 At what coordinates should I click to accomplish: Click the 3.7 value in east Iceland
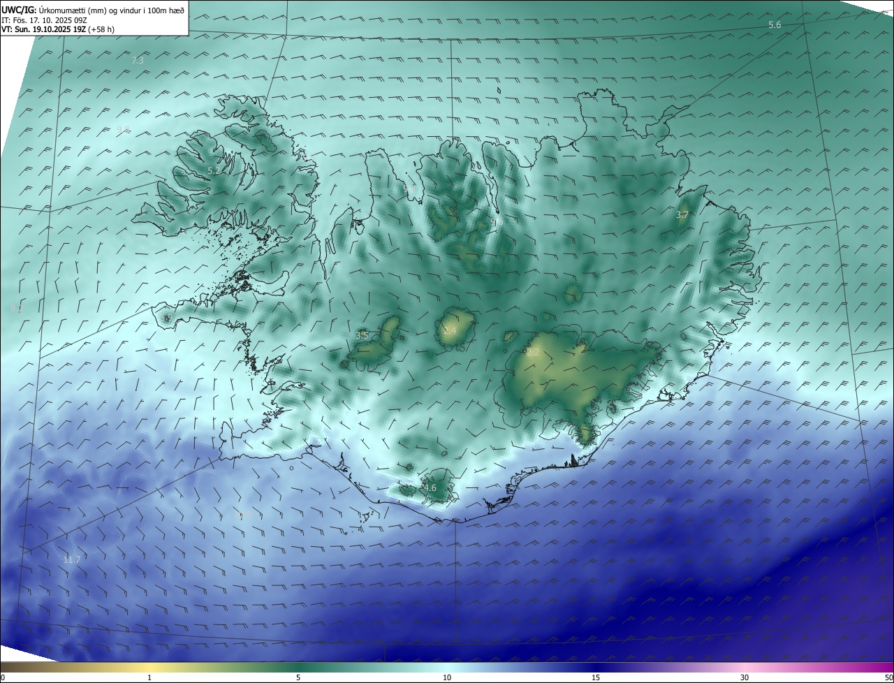click(x=682, y=216)
